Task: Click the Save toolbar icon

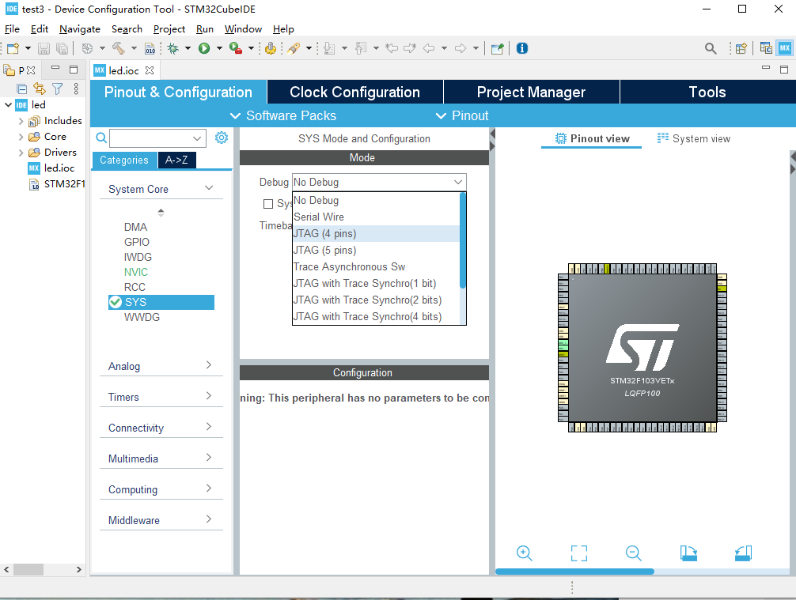Action: (x=44, y=47)
